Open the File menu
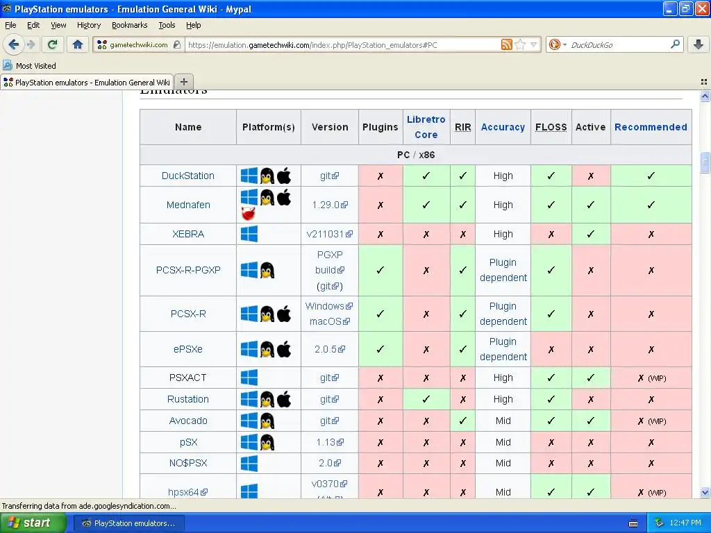The width and height of the screenshot is (711, 533). click(10, 25)
